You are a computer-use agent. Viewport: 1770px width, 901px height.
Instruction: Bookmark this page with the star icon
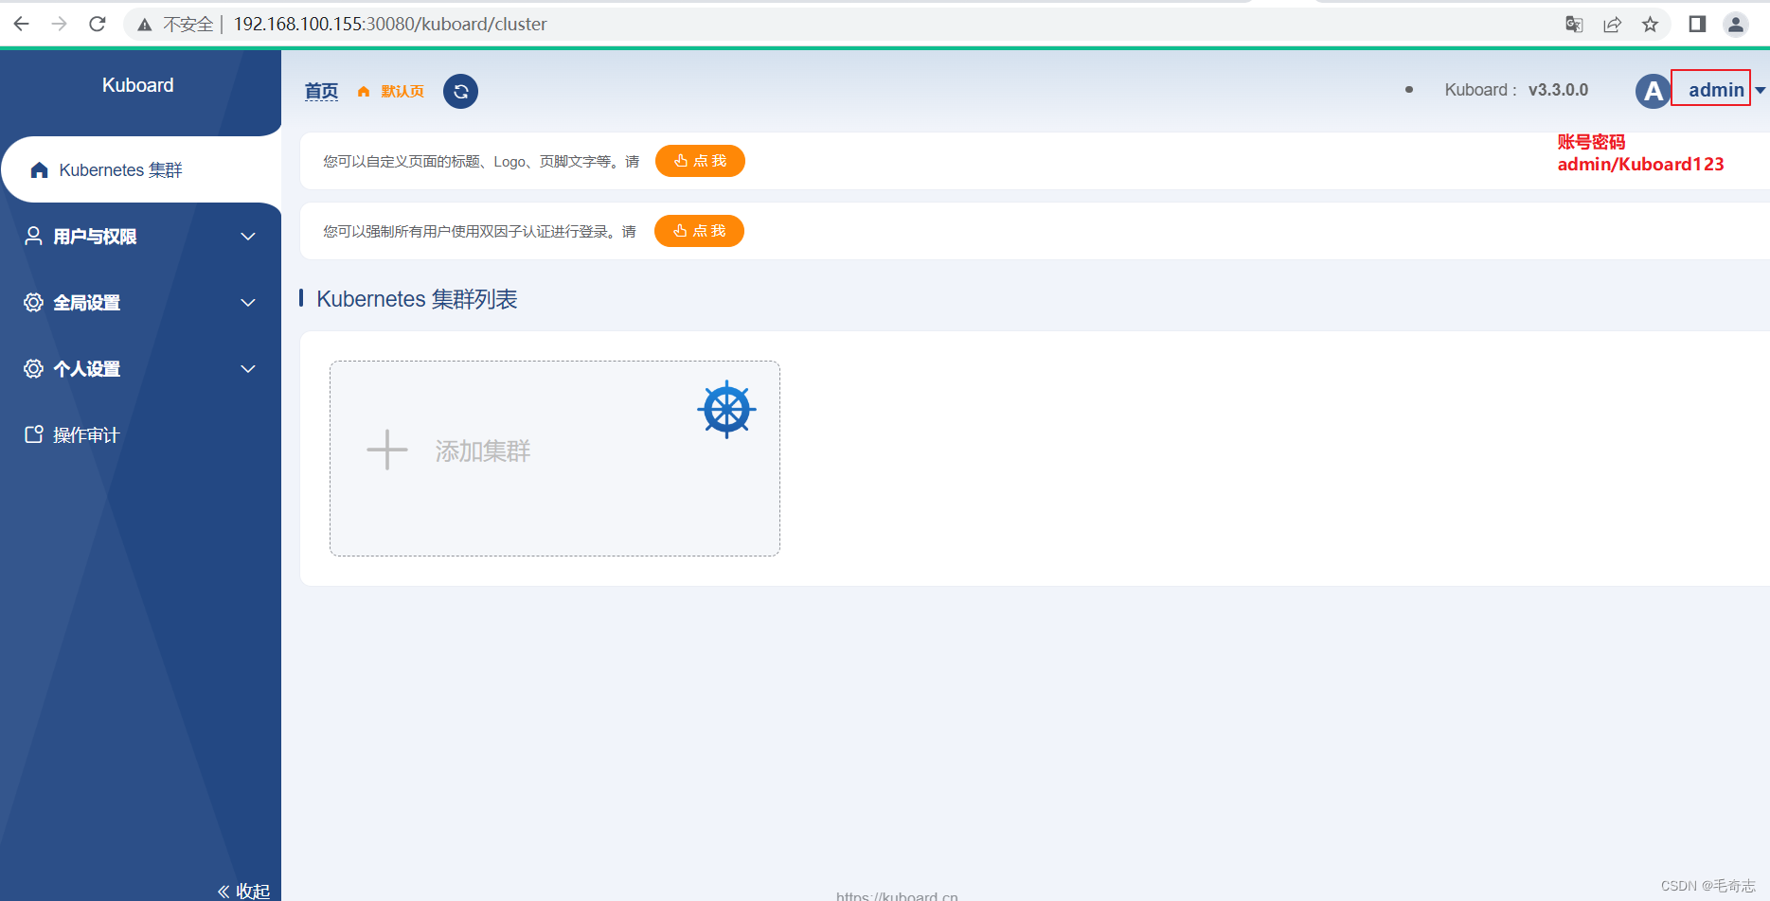click(x=1651, y=25)
